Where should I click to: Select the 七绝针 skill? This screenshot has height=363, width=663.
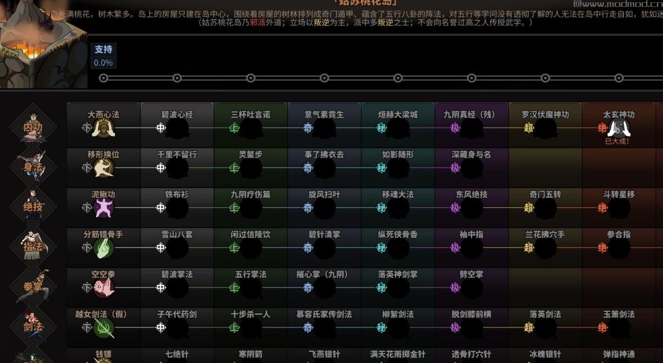tap(177, 356)
